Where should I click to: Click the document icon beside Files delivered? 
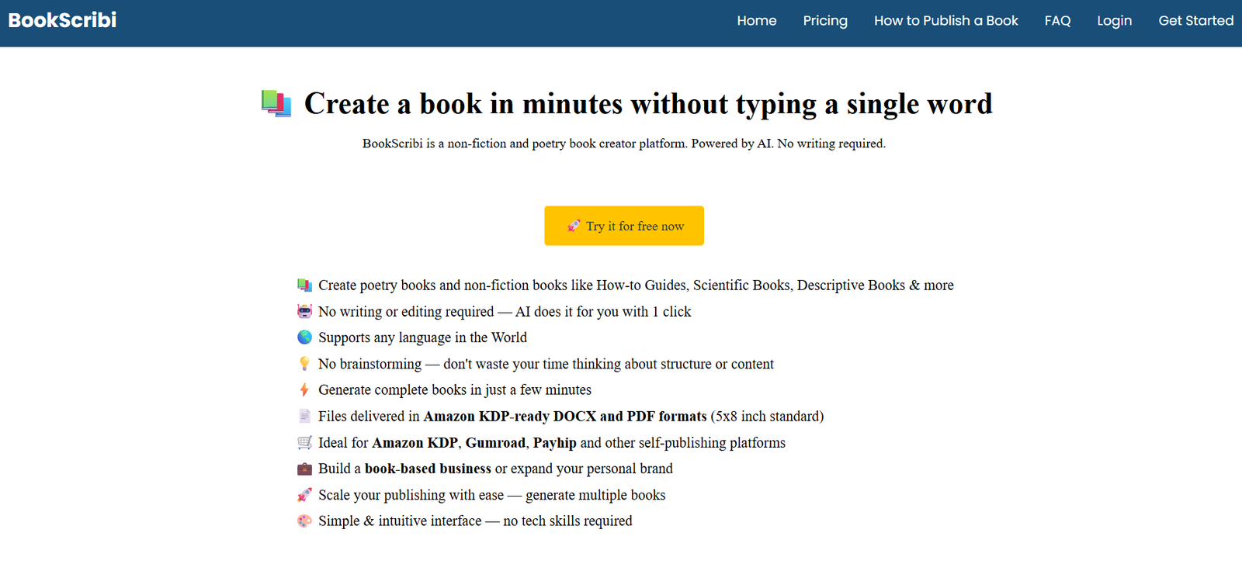pos(304,417)
